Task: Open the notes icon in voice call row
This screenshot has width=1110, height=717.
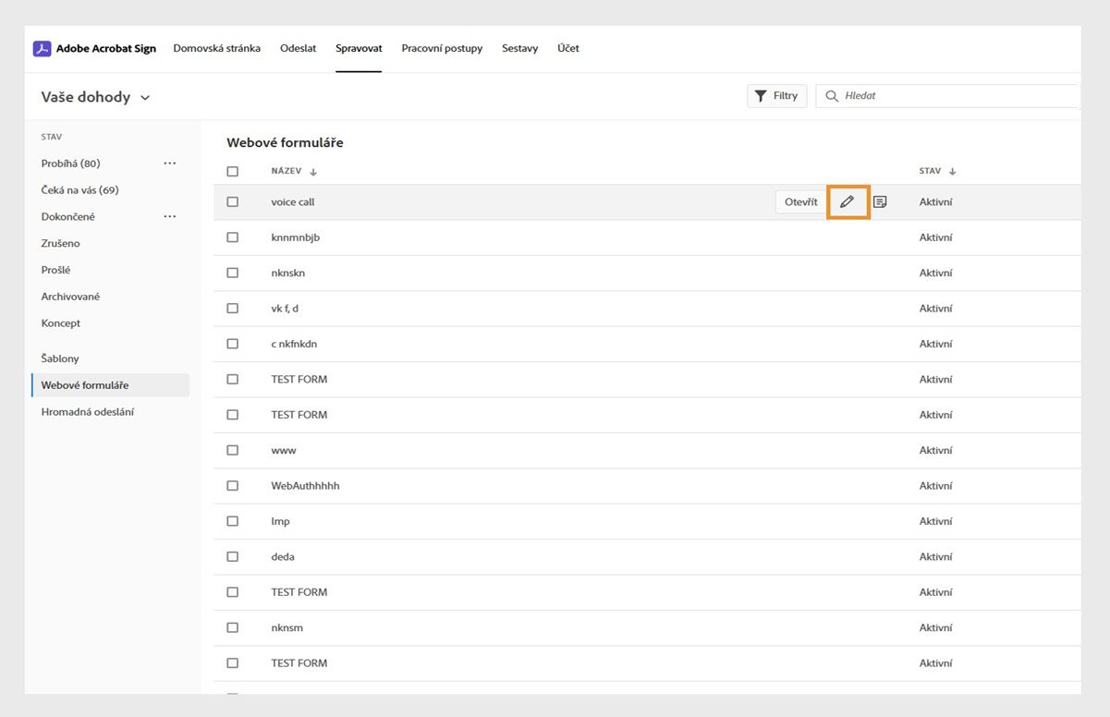Action: (x=880, y=201)
